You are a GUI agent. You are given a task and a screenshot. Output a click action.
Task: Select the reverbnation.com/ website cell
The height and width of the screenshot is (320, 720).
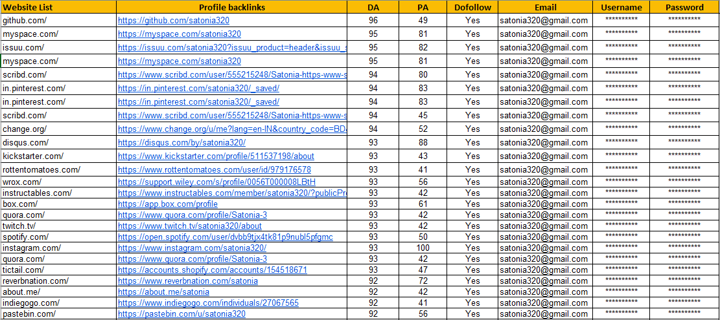[x=58, y=281]
